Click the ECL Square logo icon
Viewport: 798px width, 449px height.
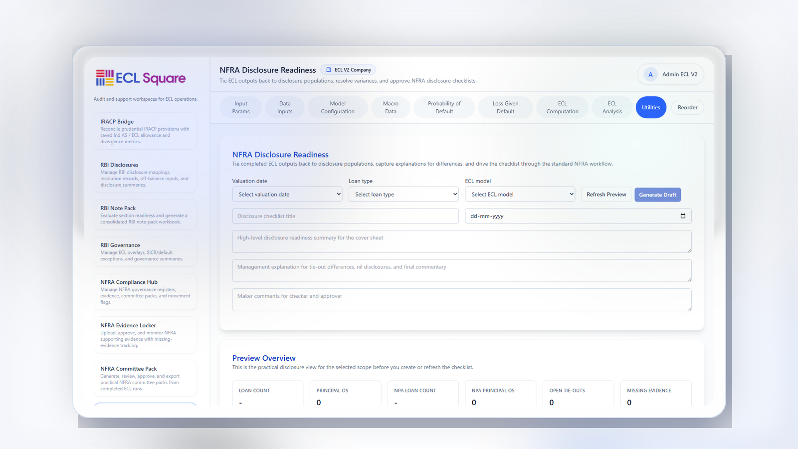[x=104, y=78]
